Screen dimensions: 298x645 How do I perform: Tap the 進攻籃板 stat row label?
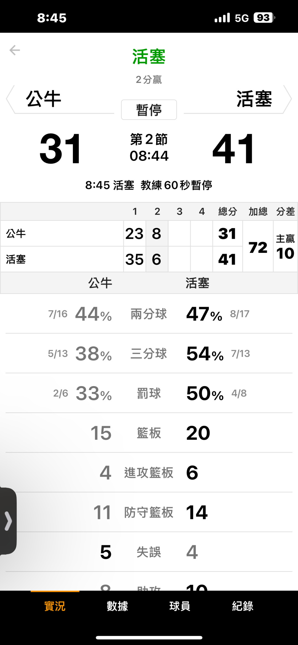point(149,473)
